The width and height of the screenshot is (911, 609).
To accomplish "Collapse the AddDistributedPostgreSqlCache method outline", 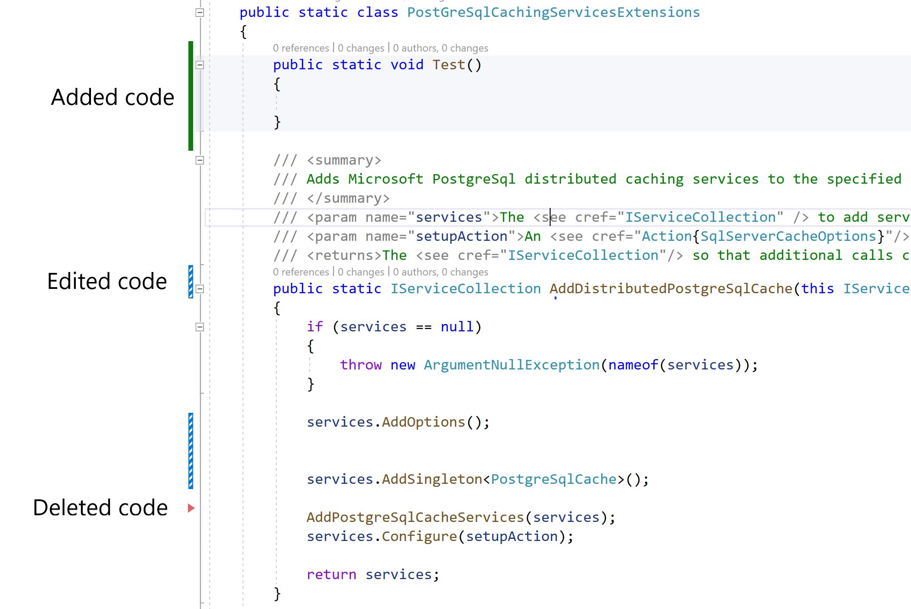I will pyautogui.click(x=200, y=289).
